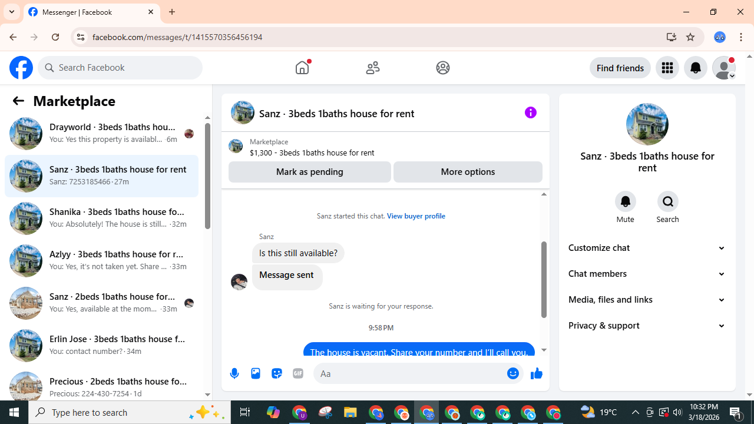Click the $1,300 listing header link
Viewport: 754px width, 424px height.
[312, 153]
